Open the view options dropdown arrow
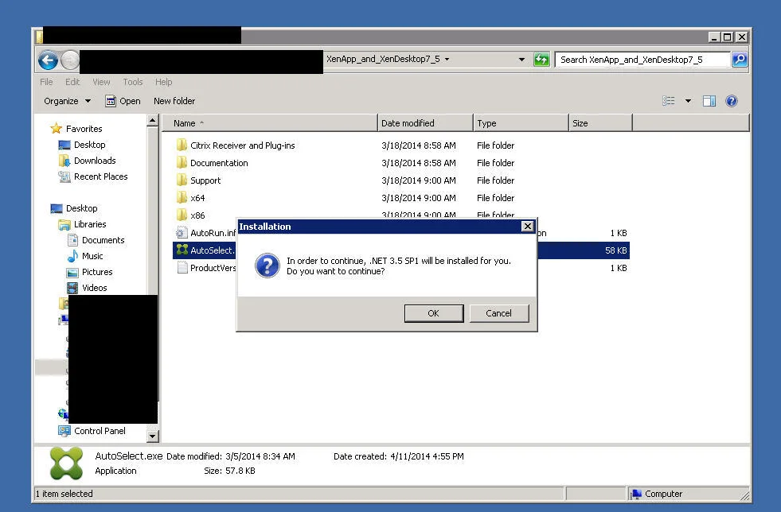Viewport: 781px width, 512px height. click(688, 101)
